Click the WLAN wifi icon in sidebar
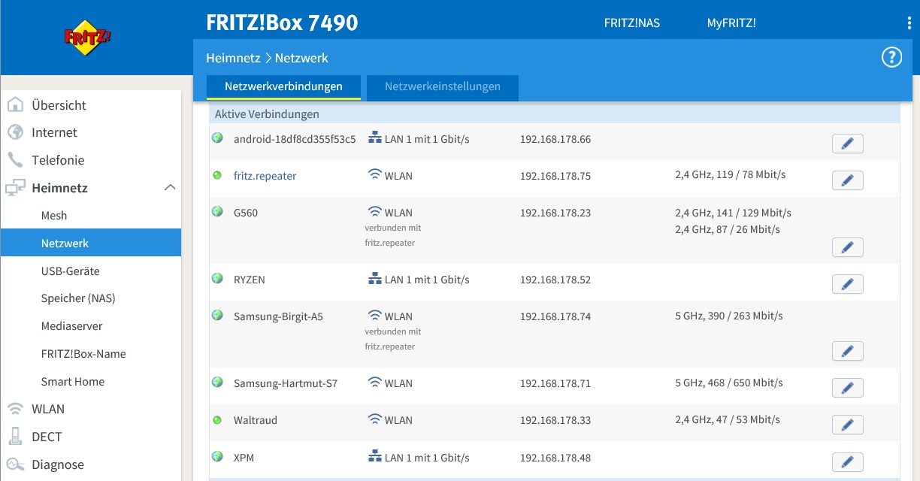The height and width of the screenshot is (481, 920). [15, 409]
